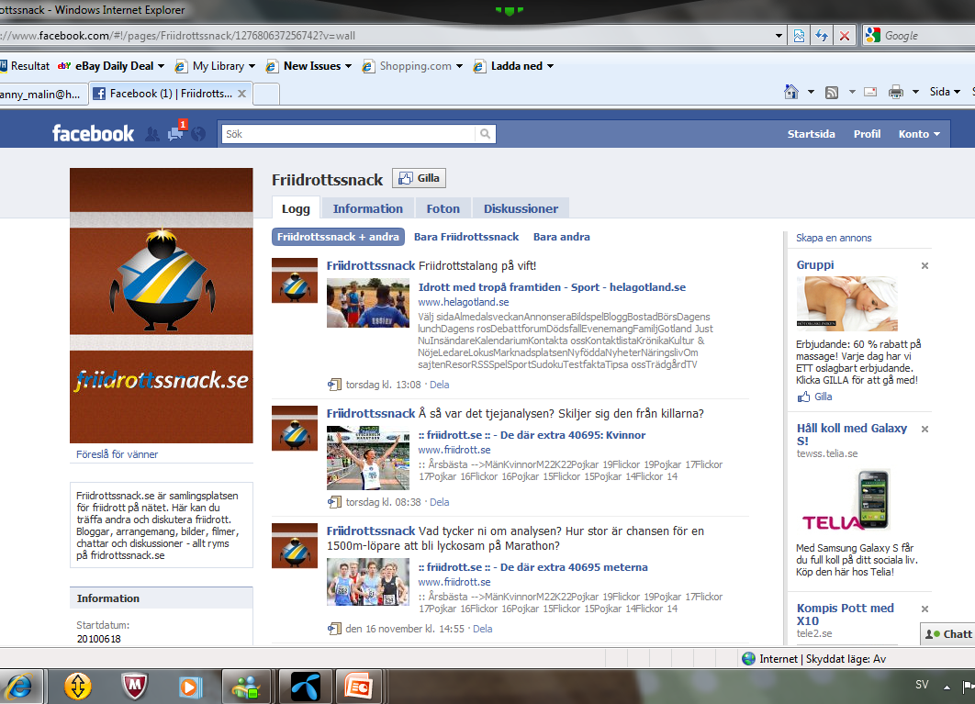
Task: Close the Kompis Pott med X10 ad
Action: [925, 609]
